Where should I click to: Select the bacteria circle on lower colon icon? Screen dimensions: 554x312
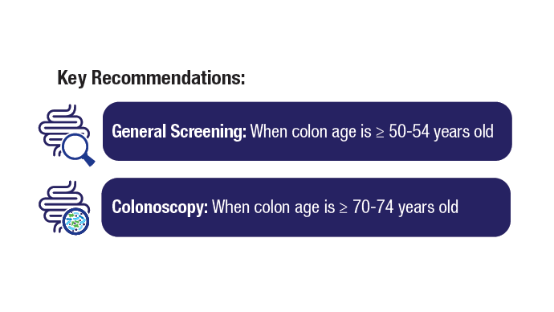click(75, 221)
